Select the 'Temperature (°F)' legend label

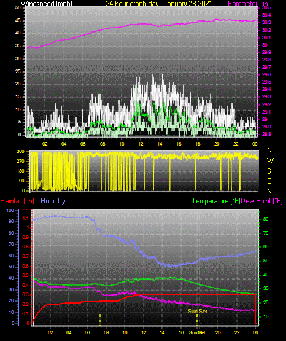pyautogui.click(x=216, y=201)
